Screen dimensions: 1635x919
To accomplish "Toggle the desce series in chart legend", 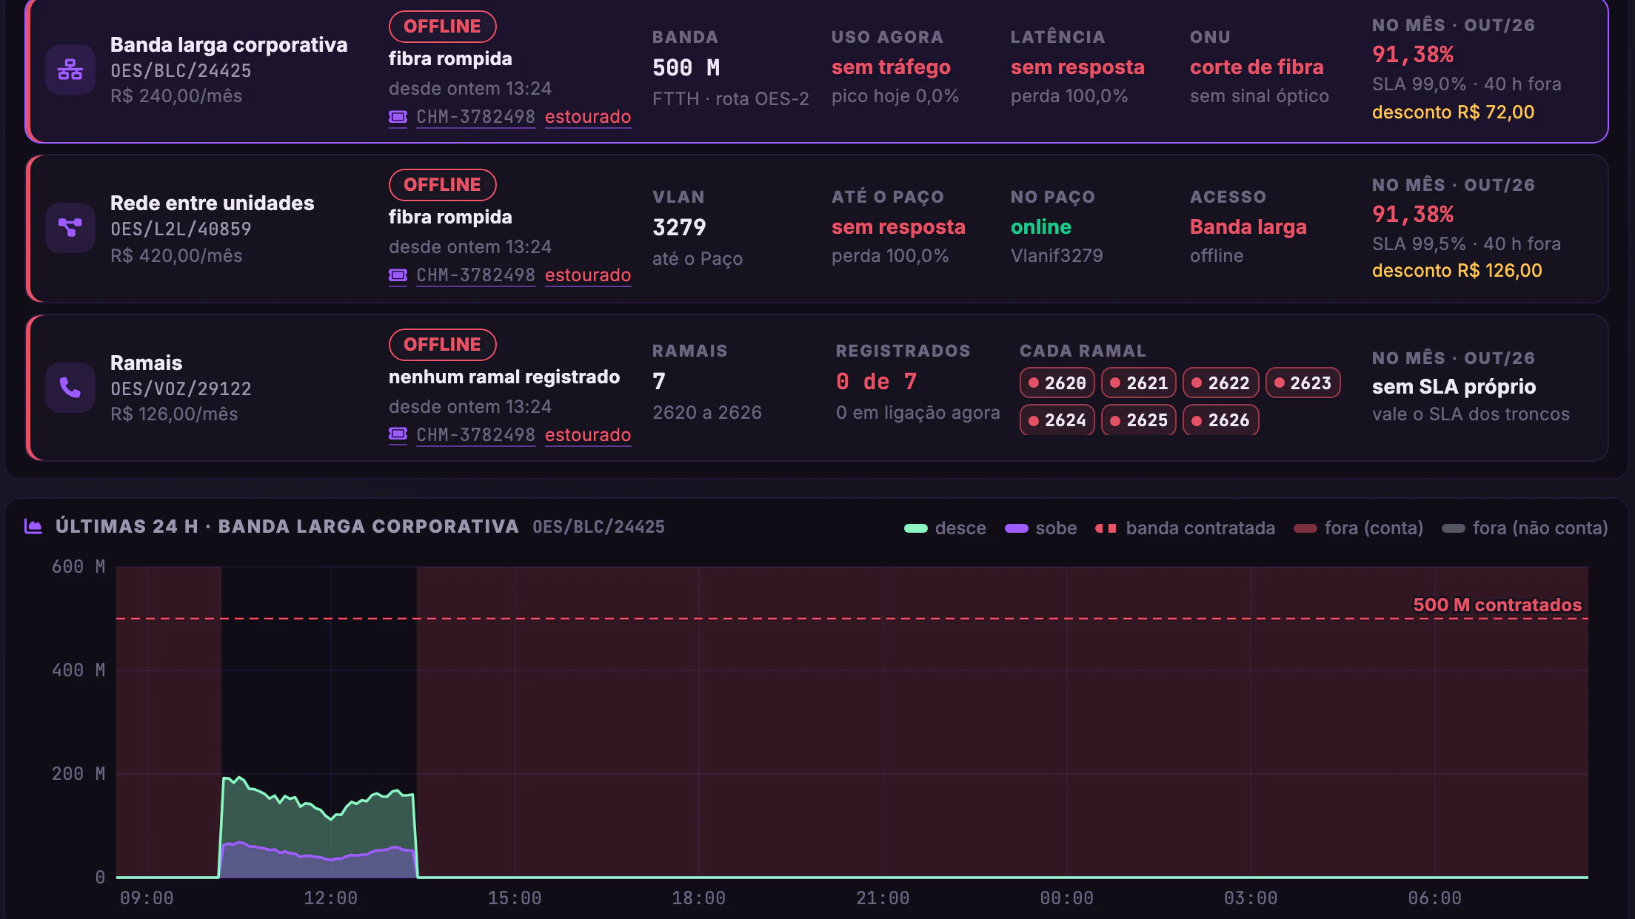I will click(x=946, y=528).
